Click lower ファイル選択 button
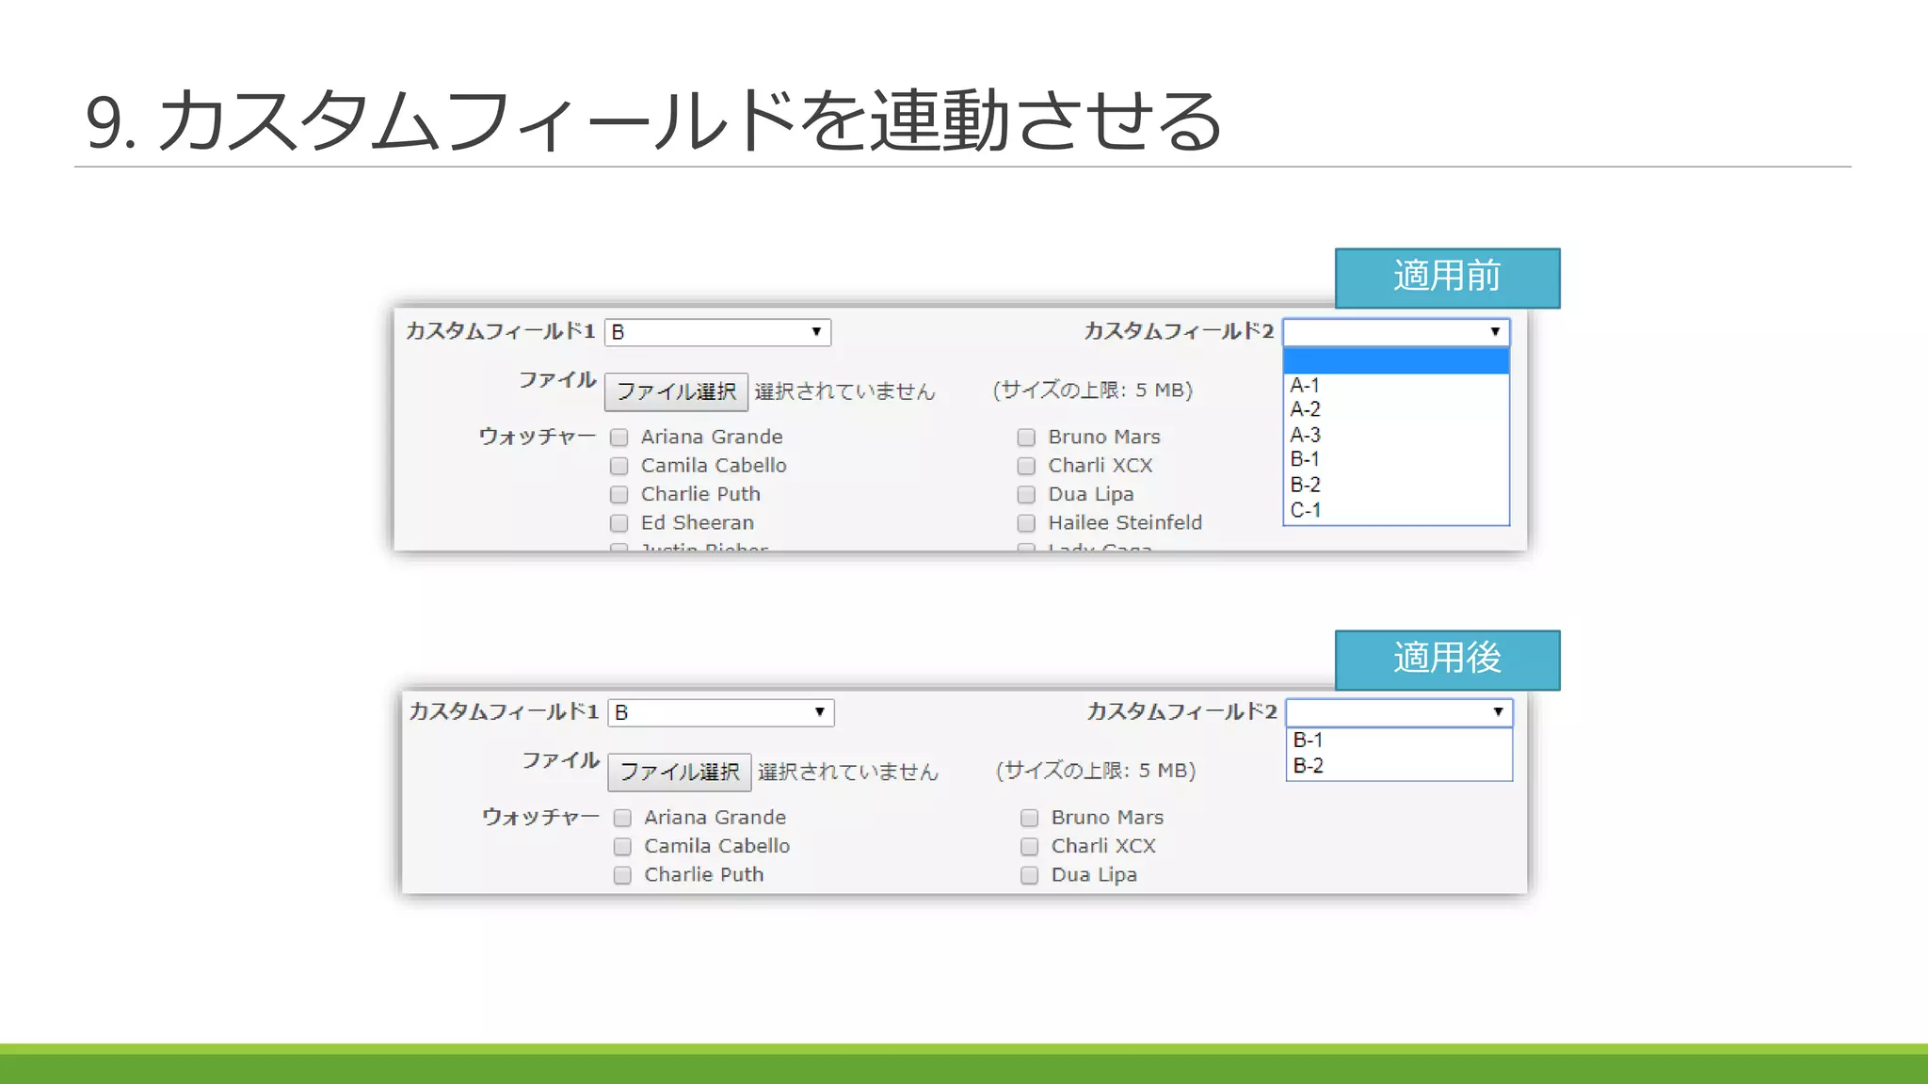 pyautogui.click(x=680, y=772)
